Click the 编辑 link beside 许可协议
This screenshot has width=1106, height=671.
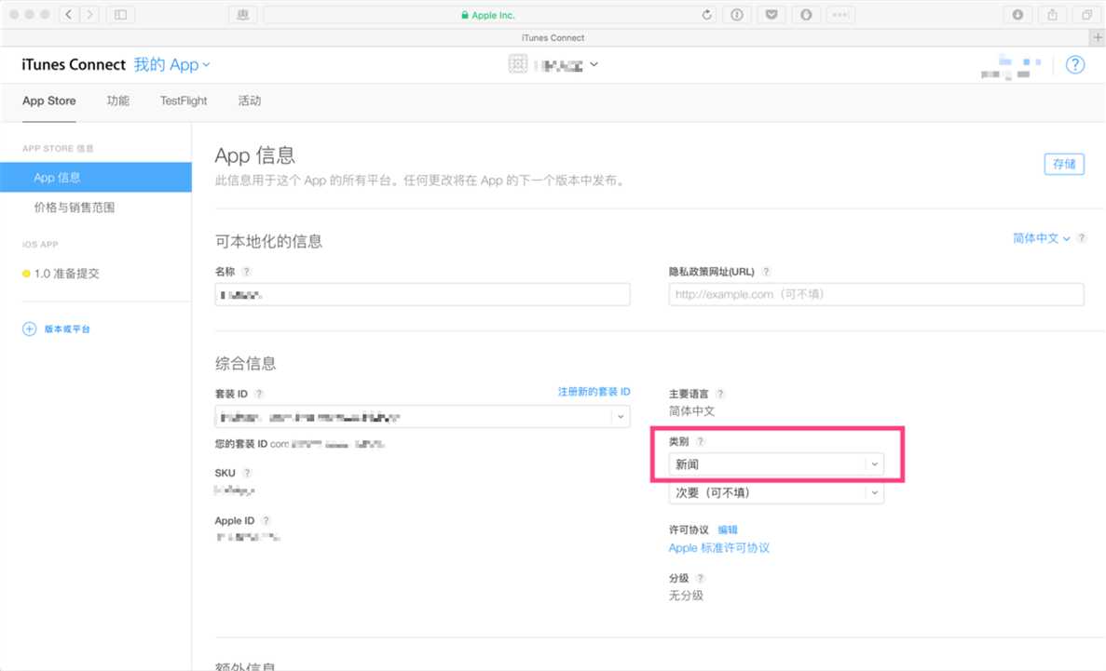pyautogui.click(x=727, y=530)
